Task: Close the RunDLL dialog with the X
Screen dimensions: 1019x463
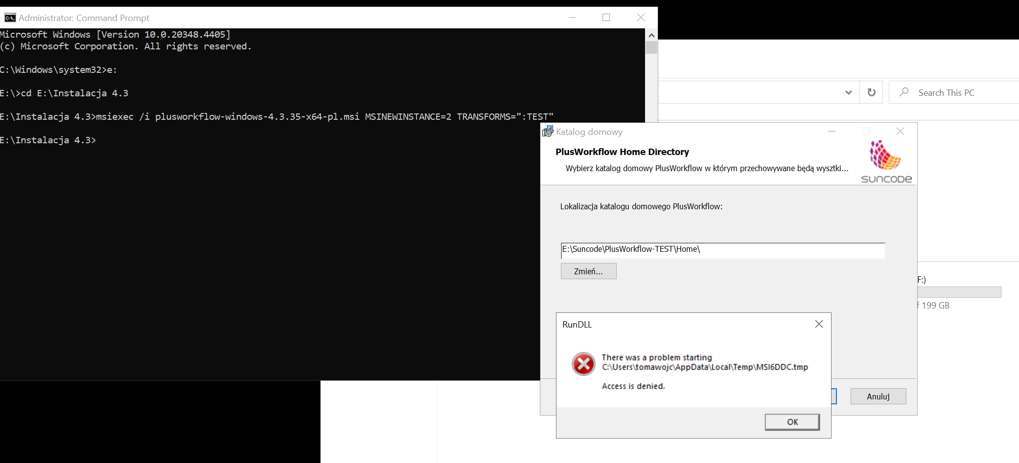Action: 819,324
